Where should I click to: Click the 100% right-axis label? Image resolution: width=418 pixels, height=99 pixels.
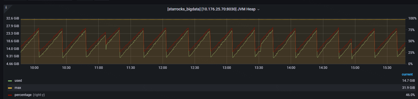pos(412,18)
